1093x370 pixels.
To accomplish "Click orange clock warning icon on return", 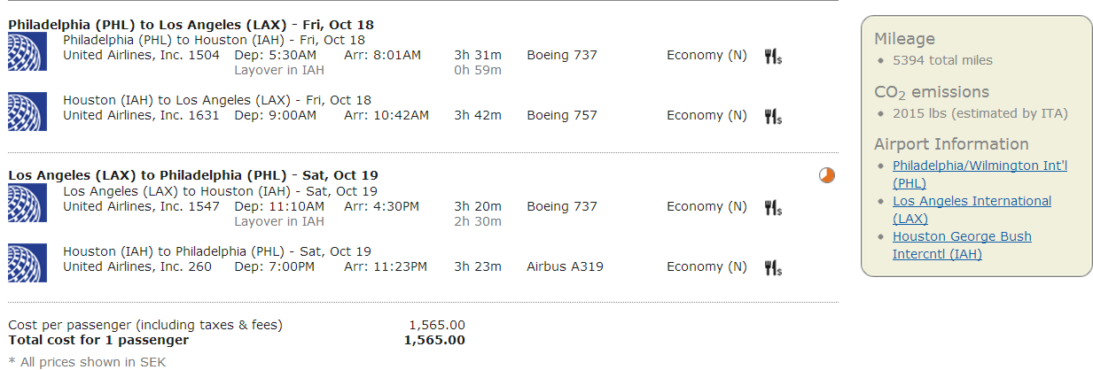I will tap(826, 175).
